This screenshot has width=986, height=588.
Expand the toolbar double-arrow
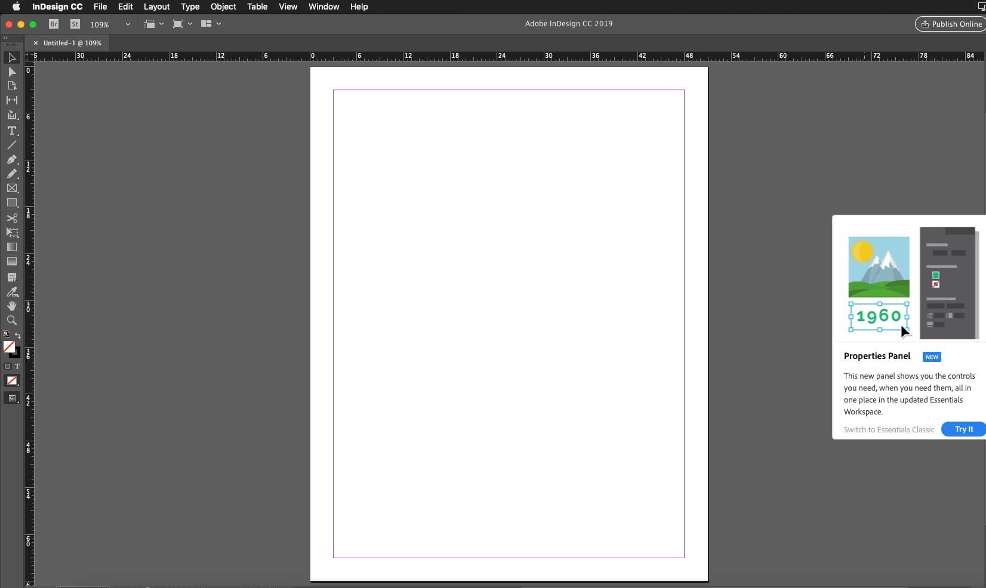[x=5, y=38]
